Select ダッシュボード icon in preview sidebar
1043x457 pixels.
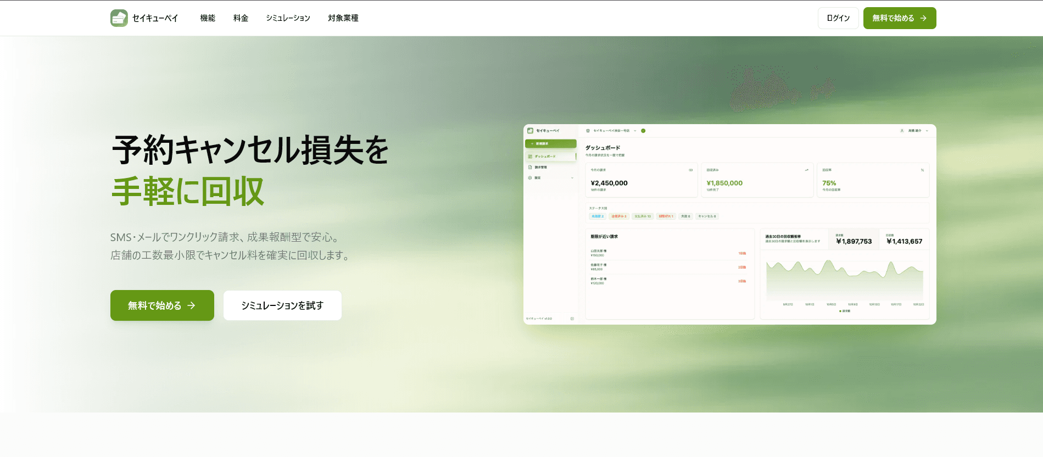click(x=530, y=157)
